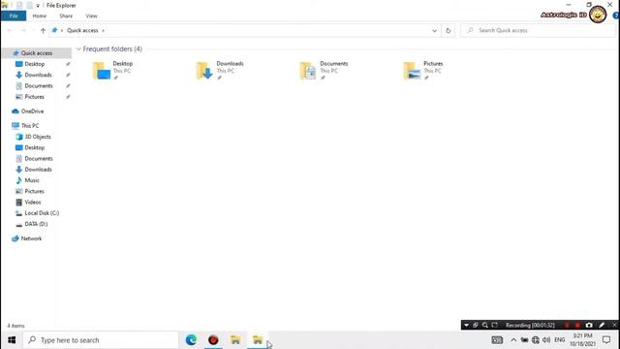Launch Microsoft Edge from taskbar
620x349 pixels.
[x=192, y=340]
